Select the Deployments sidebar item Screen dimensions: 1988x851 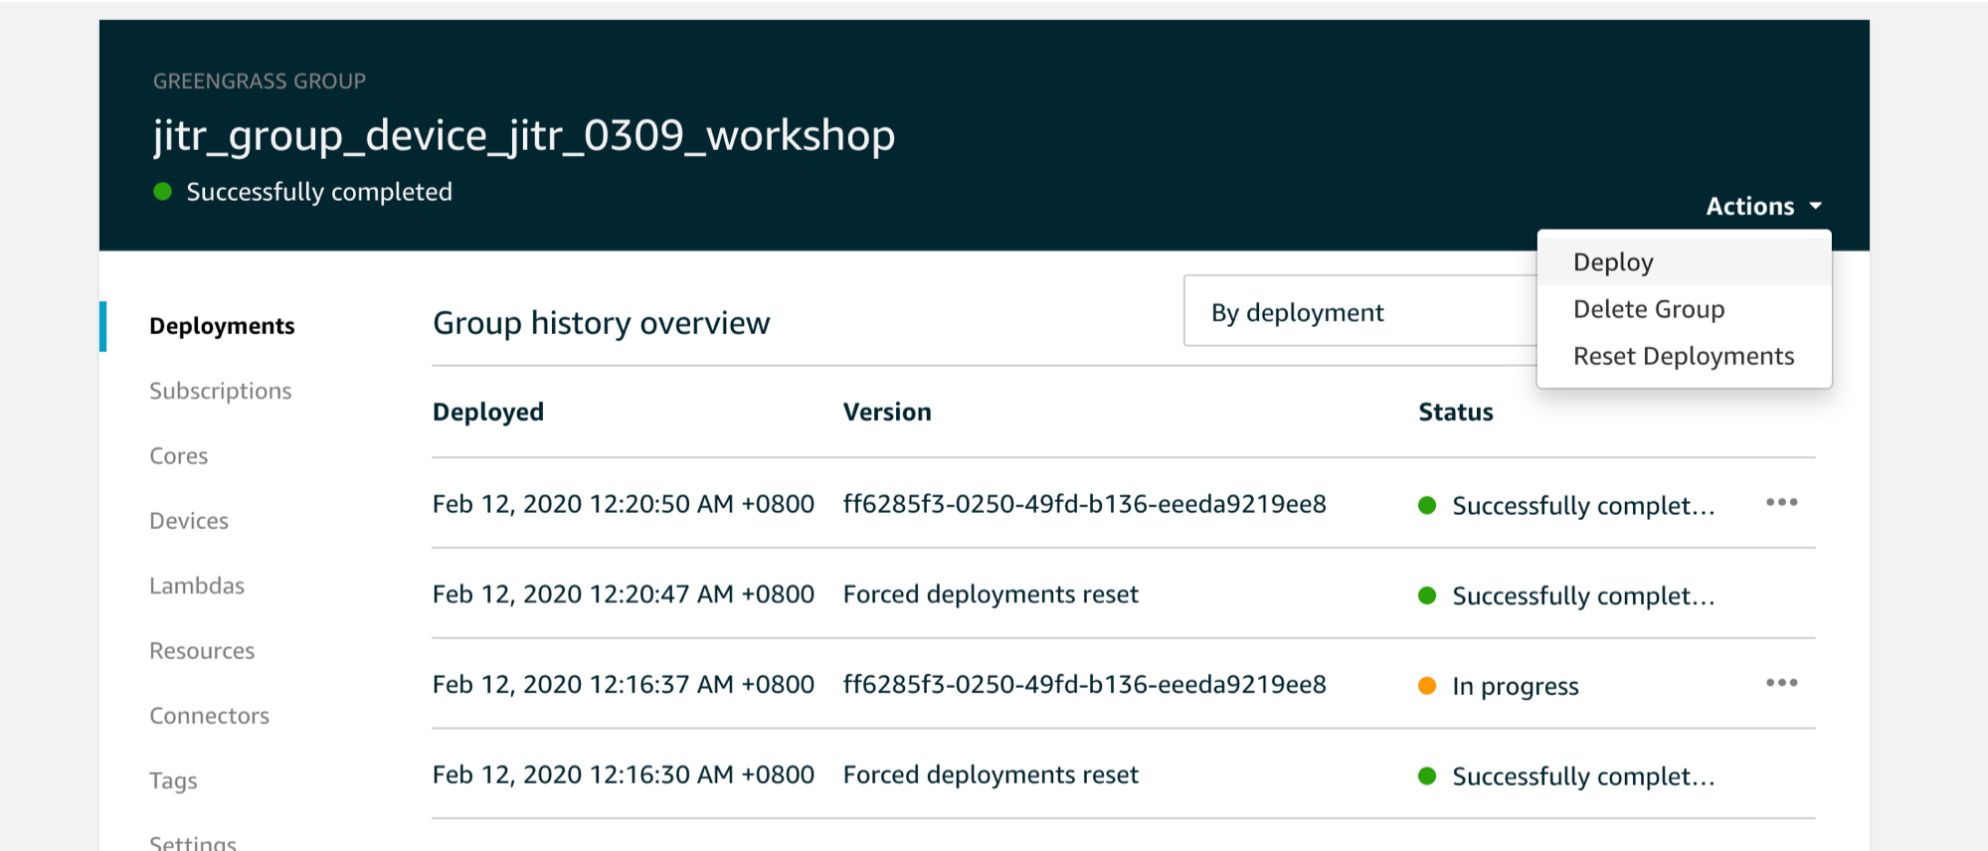[222, 326]
